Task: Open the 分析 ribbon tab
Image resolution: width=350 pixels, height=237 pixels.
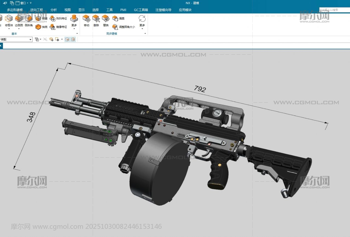Action: click(x=54, y=10)
